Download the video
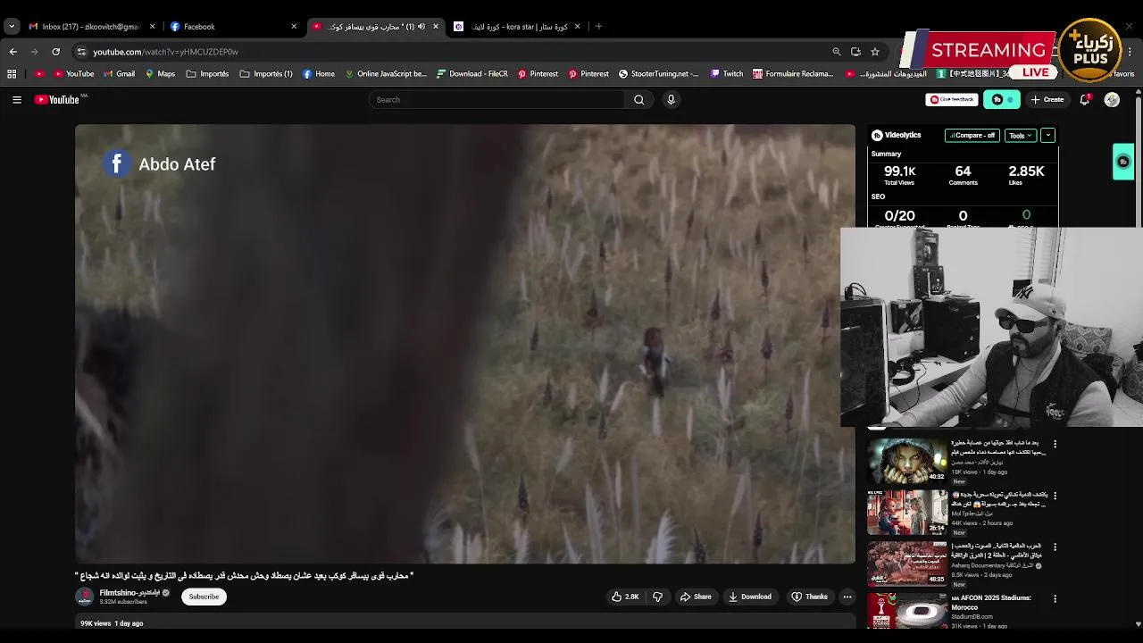The width and height of the screenshot is (1143, 643). click(749, 597)
